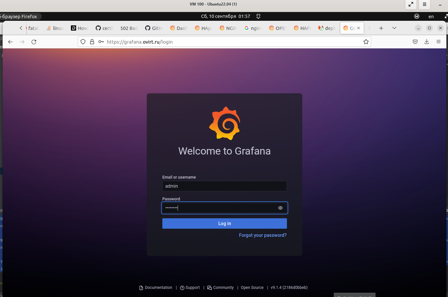Focus the Email or username field
448x297 pixels.
pos(224,186)
